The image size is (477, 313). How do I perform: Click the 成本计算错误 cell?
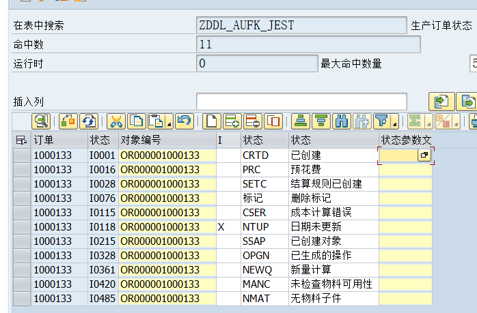[x=333, y=213]
